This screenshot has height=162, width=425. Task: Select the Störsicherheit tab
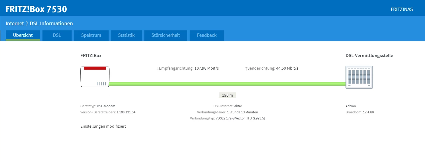pyautogui.click(x=166, y=35)
